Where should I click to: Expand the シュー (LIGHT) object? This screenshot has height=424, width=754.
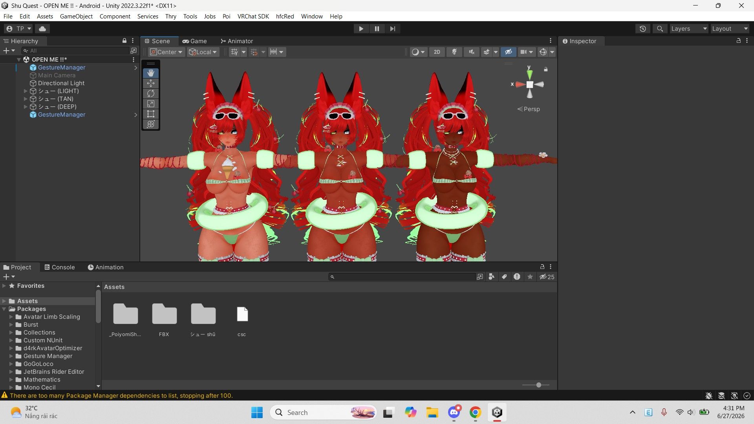tap(26, 91)
